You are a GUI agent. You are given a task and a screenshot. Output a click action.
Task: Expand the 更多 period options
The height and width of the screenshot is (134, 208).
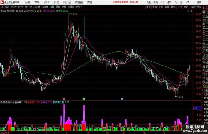tap(79, 7)
